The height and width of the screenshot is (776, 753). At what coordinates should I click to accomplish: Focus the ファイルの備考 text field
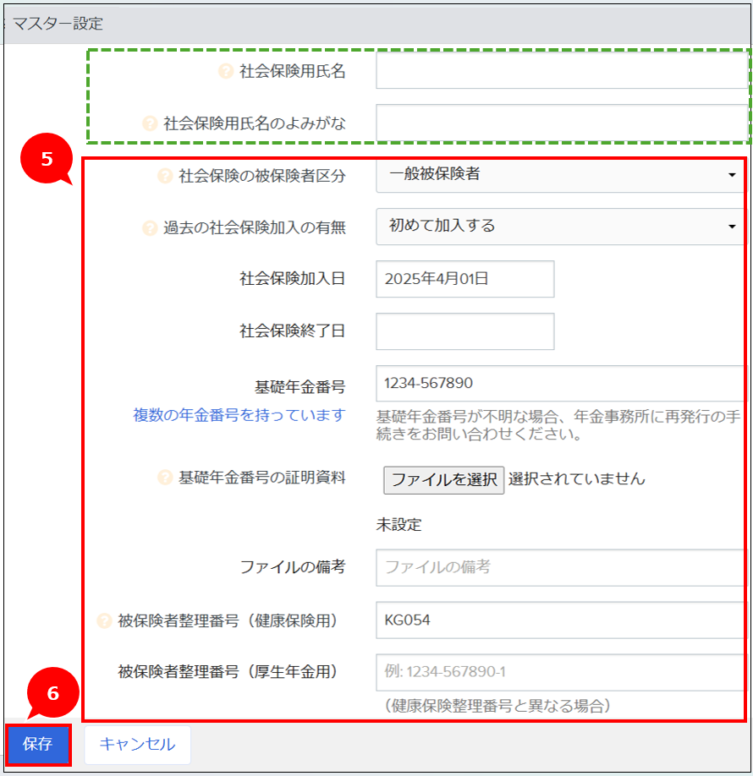560,568
